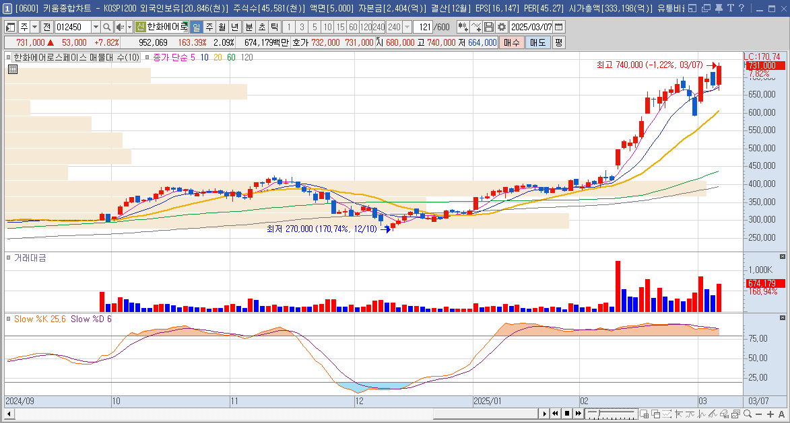Toggle the 신 button before the stock name

(x=140, y=27)
